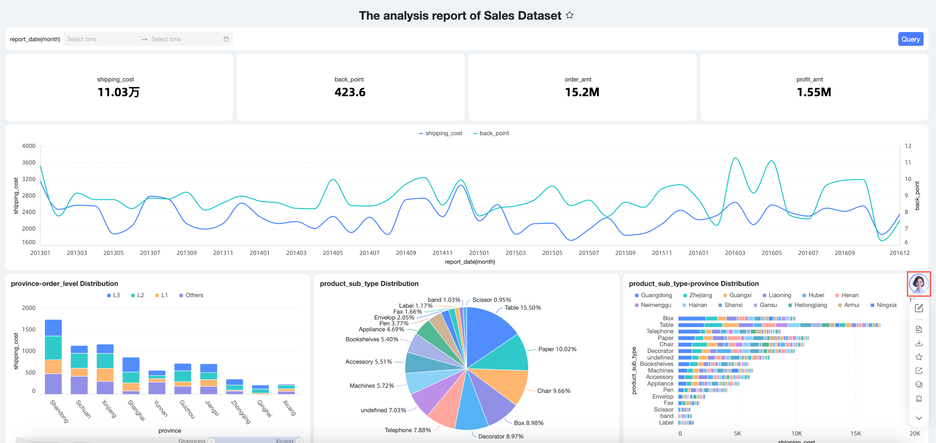
Task: Open the AI assistant avatar
Action: 919,284
